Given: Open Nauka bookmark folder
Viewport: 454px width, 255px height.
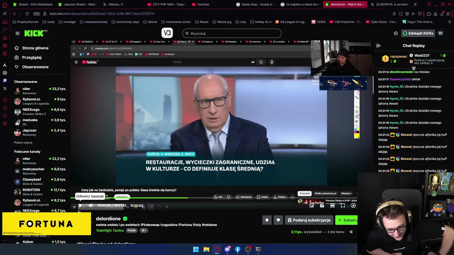Looking at the screenshot, I should pos(201,22).
